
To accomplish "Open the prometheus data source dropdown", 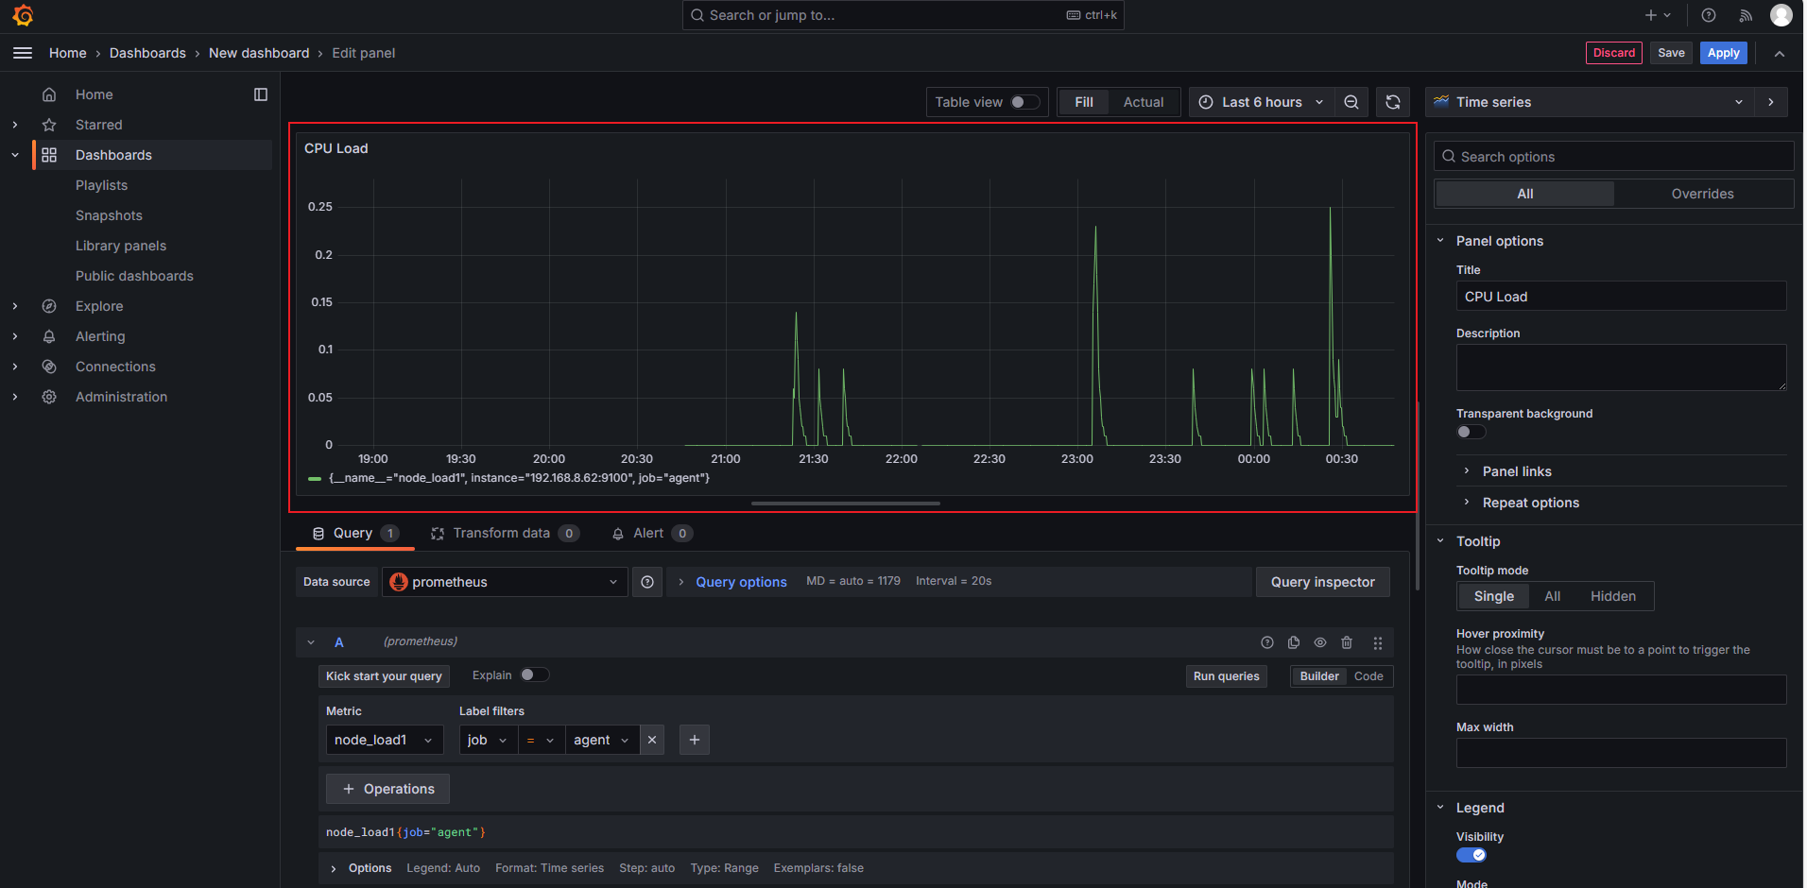I will (x=505, y=582).
